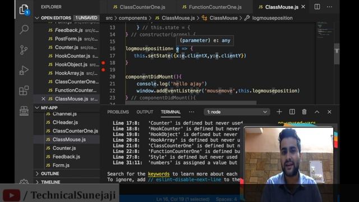Select the Terminal panel tab
Viewport: 359px width, 202px height.
171,112
